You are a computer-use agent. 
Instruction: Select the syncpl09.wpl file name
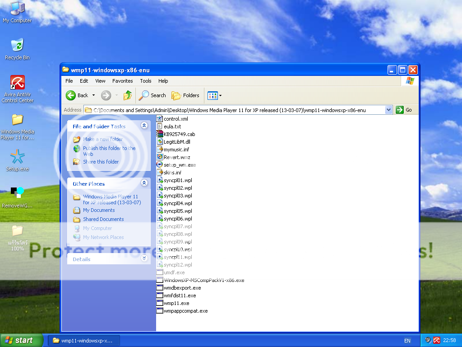(178, 242)
